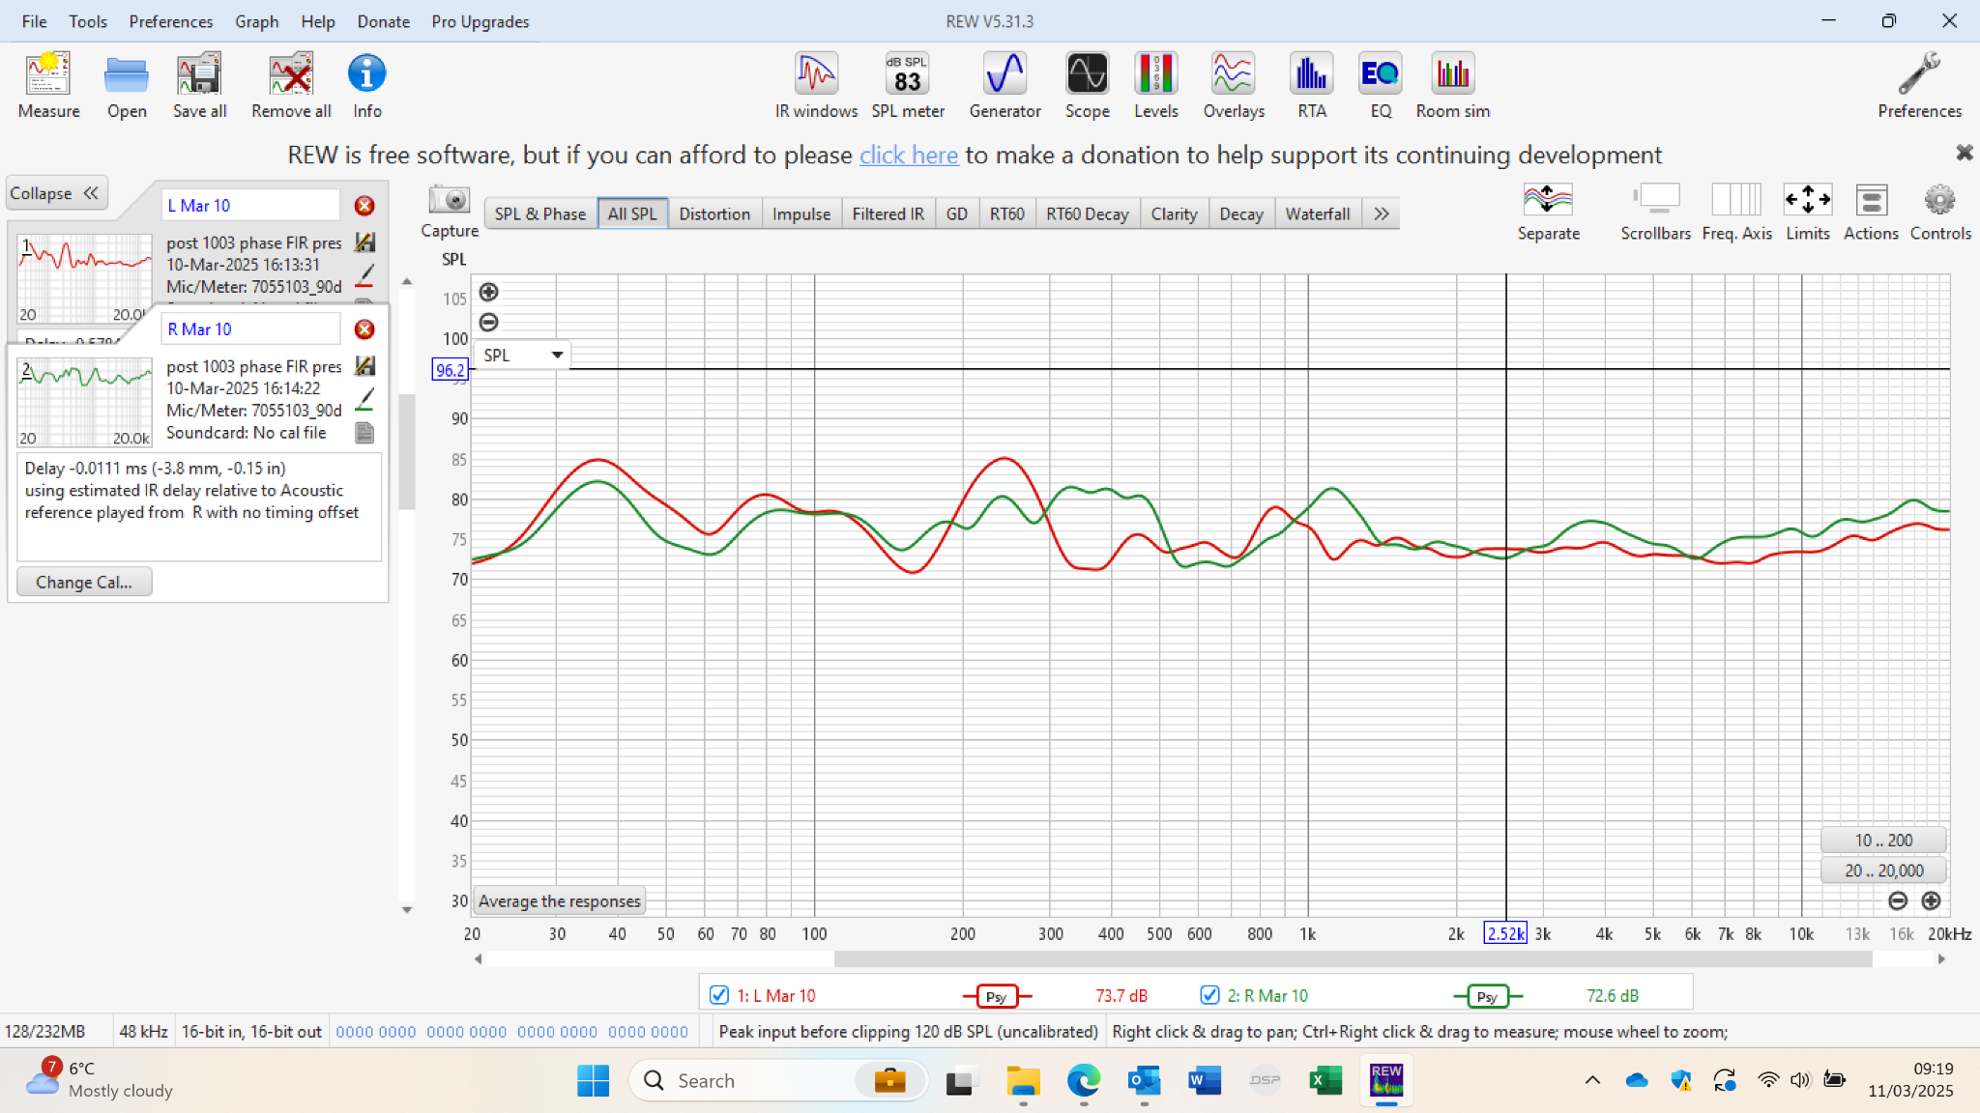The height and width of the screenshot is (1113, 1980).
Task: Toggle graph Scrollbars
Action: 1655,212
